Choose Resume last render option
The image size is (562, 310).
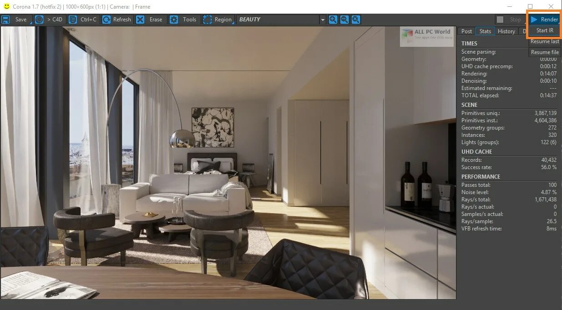(545, 41)
